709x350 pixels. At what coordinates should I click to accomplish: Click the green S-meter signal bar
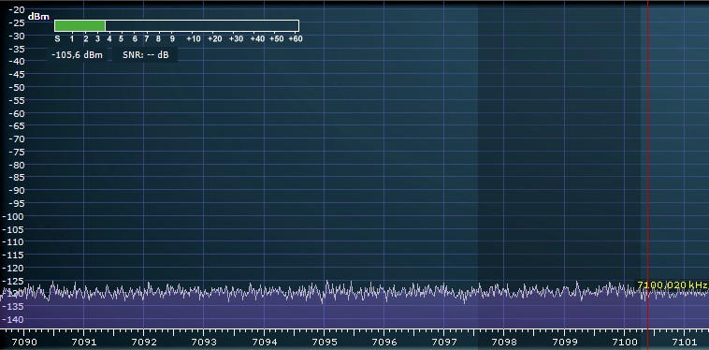coord(80,25)
